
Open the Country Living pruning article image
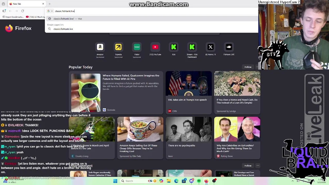pyautogui.click(x=92, y=129)
